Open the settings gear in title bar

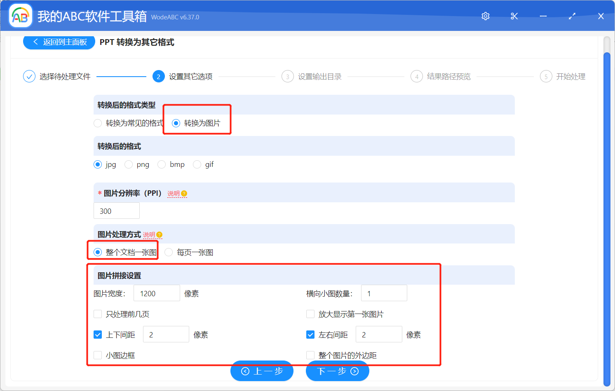coord(485,16)
